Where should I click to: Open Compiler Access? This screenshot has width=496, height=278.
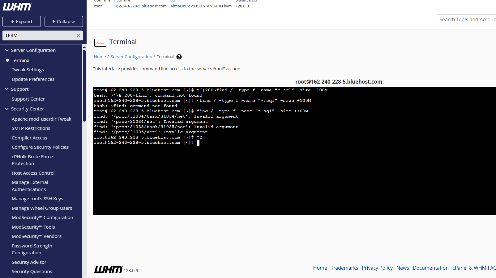click(29, 138)
